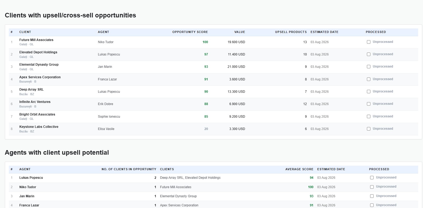
Task: Click the NO. OF CLIENTS IN OPPORTUNITY header
Action: [x=129, y=169]
